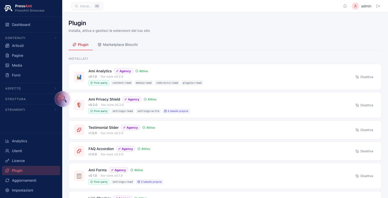The width and height of the screenshot is (388, 198).
Task: Disattiva the FAQ Accordion plugin
Action: 364,151
